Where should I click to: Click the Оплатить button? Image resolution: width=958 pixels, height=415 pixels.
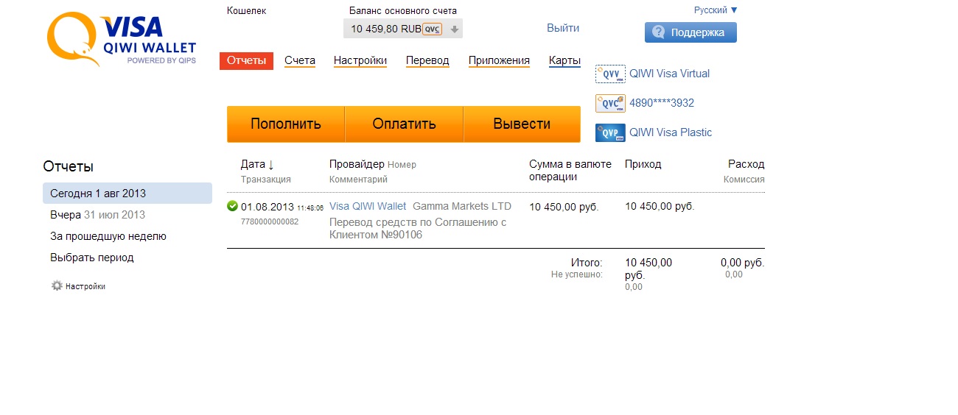coord(404,124)
